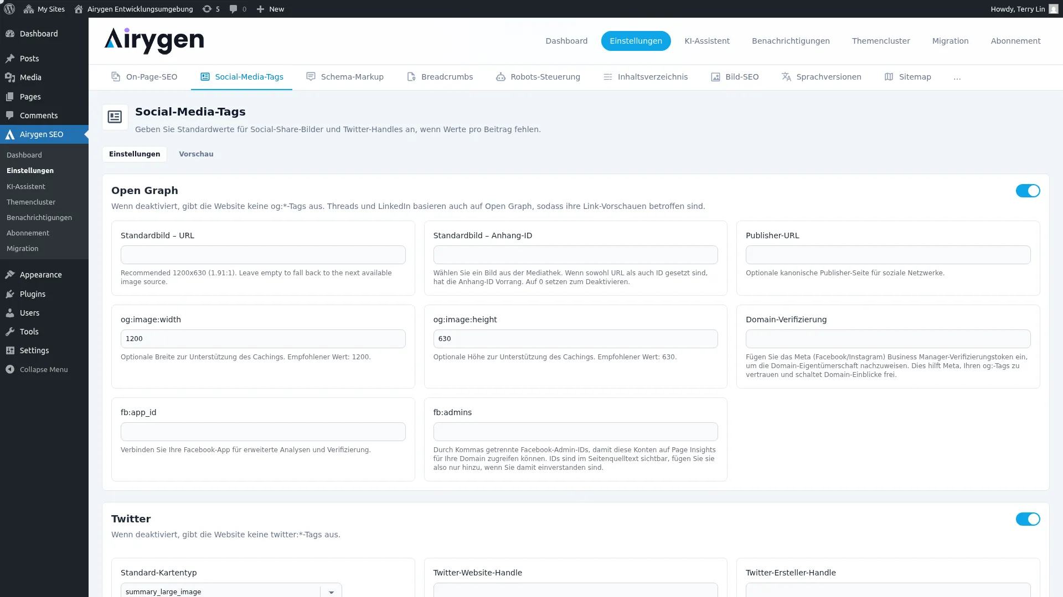Click the updates icon showing 5

pyautogui.click(x=207, y=9)
